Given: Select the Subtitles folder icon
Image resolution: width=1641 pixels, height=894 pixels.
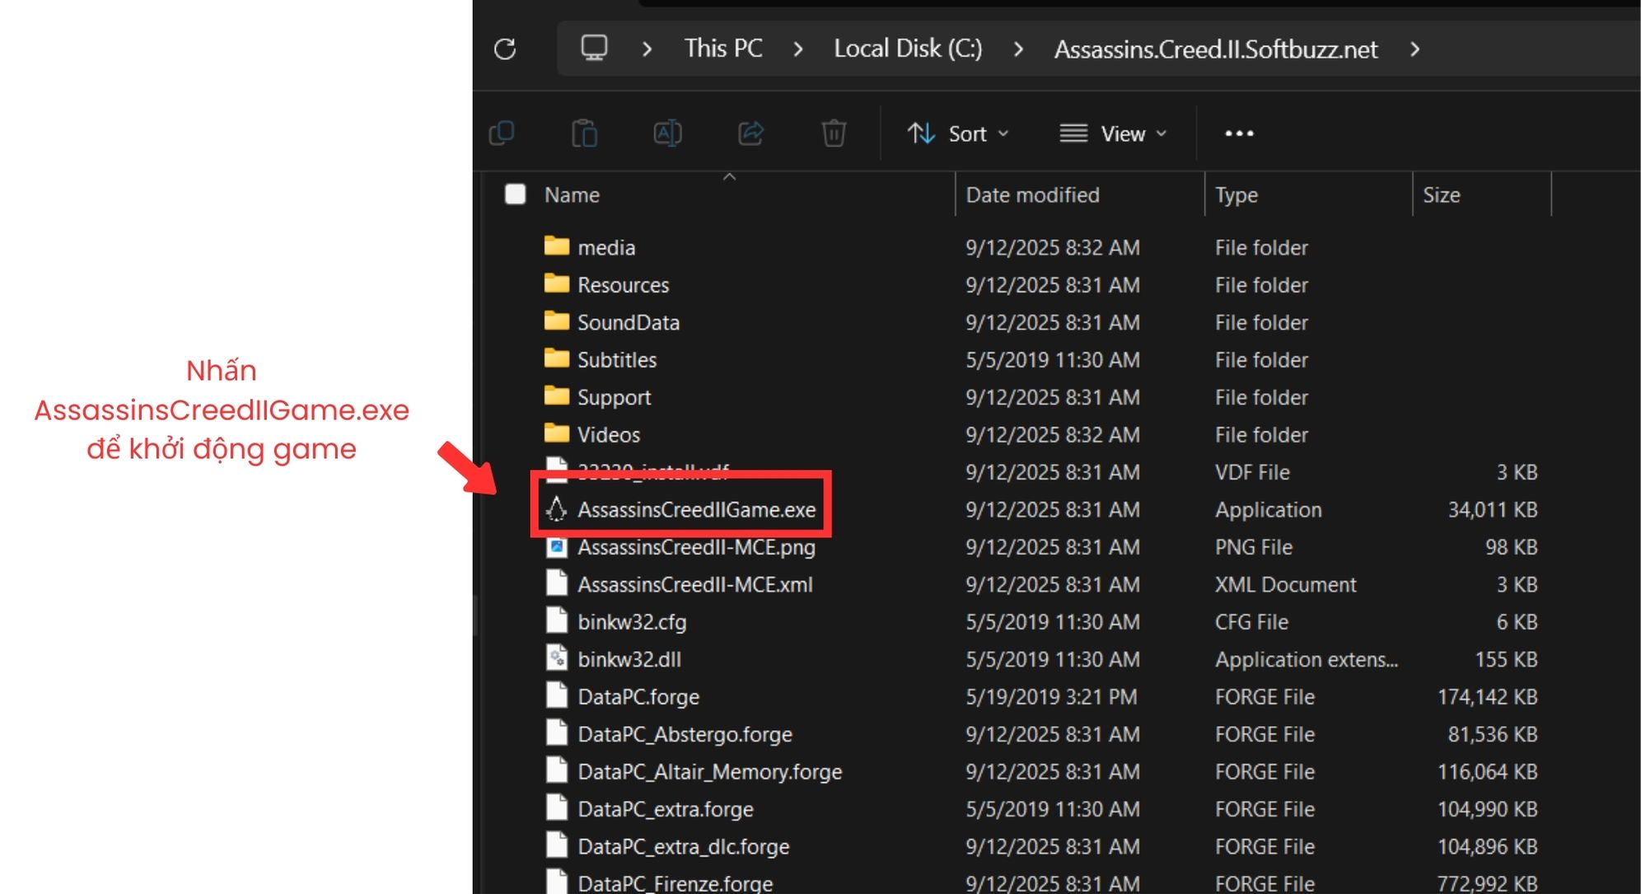Looking at the screenshot, I should point(557,358).
